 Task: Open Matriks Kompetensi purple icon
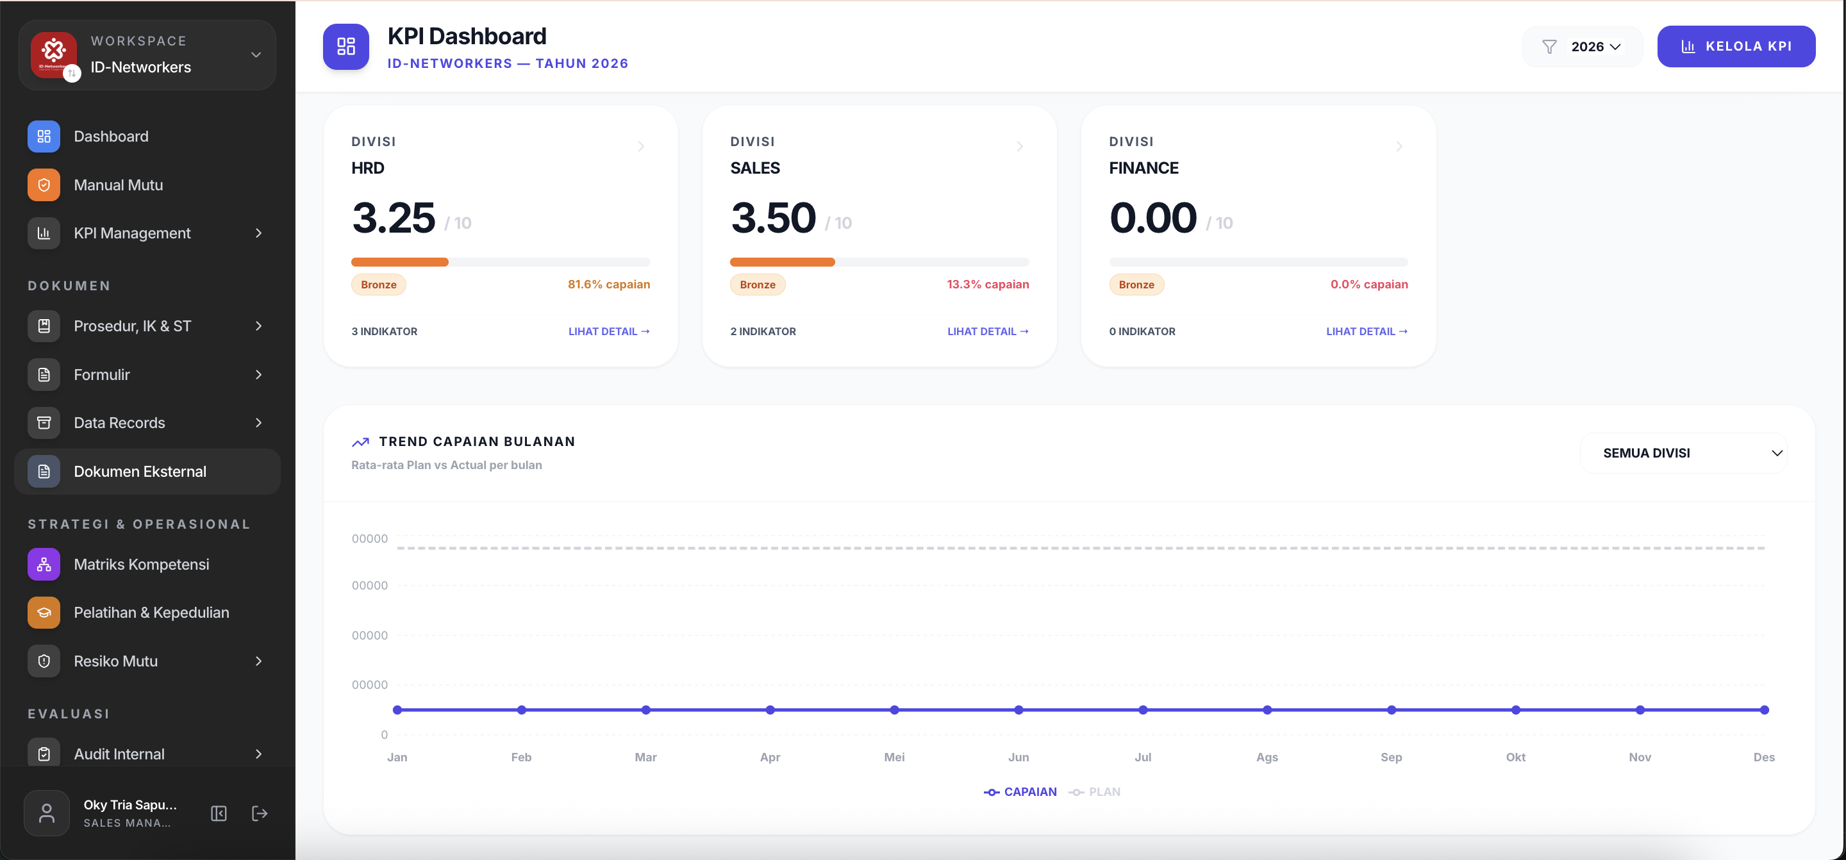pos(44,564)
